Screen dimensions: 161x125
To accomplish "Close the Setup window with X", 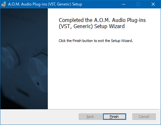I will click(153, 4).
